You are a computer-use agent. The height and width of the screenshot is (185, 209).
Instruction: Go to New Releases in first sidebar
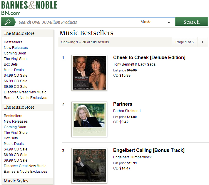(16, 48)
